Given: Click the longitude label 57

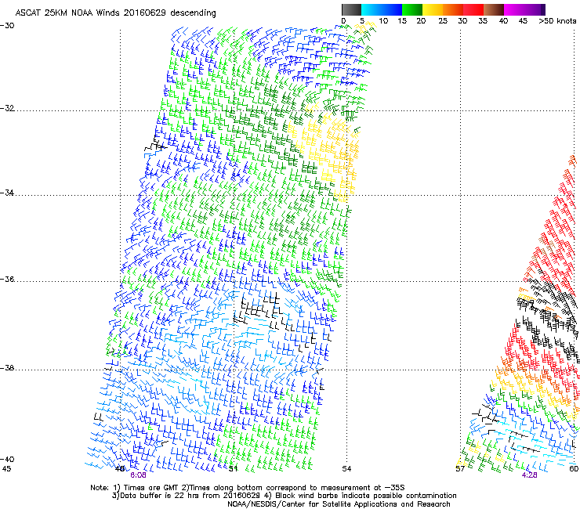Looking at the screenshot, I should click(x=460, y=469).
